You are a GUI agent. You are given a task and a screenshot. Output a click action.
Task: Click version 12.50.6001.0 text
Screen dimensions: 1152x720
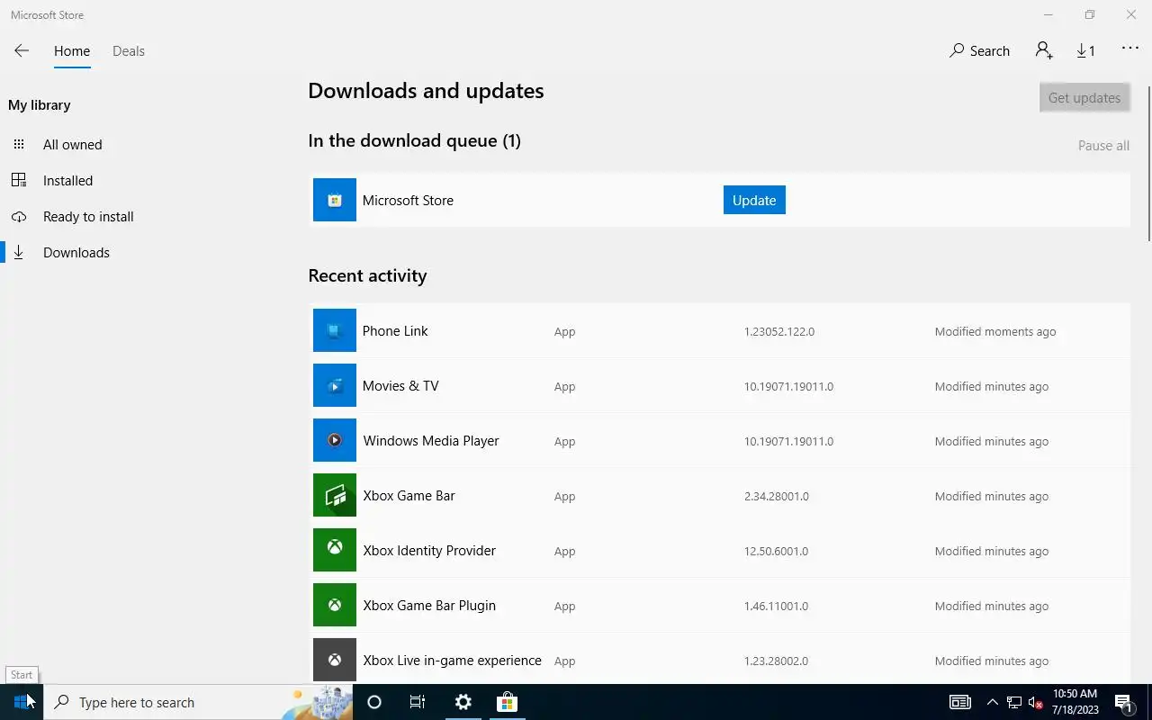click(776, 551)
